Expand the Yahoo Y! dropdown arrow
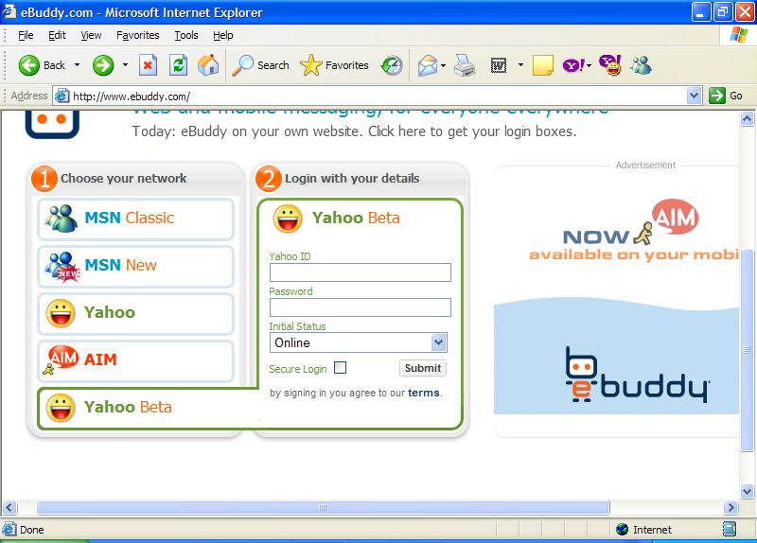This screenshot has height=543, width=757. coord(589,65)
